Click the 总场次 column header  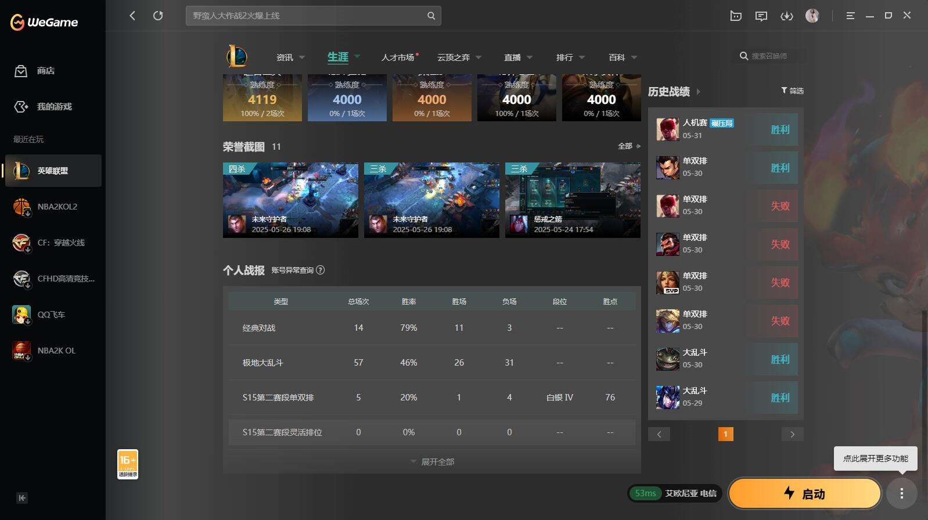(x=358, y=302)
